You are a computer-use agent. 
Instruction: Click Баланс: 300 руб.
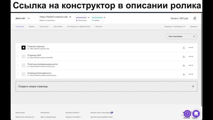[180, 18]
